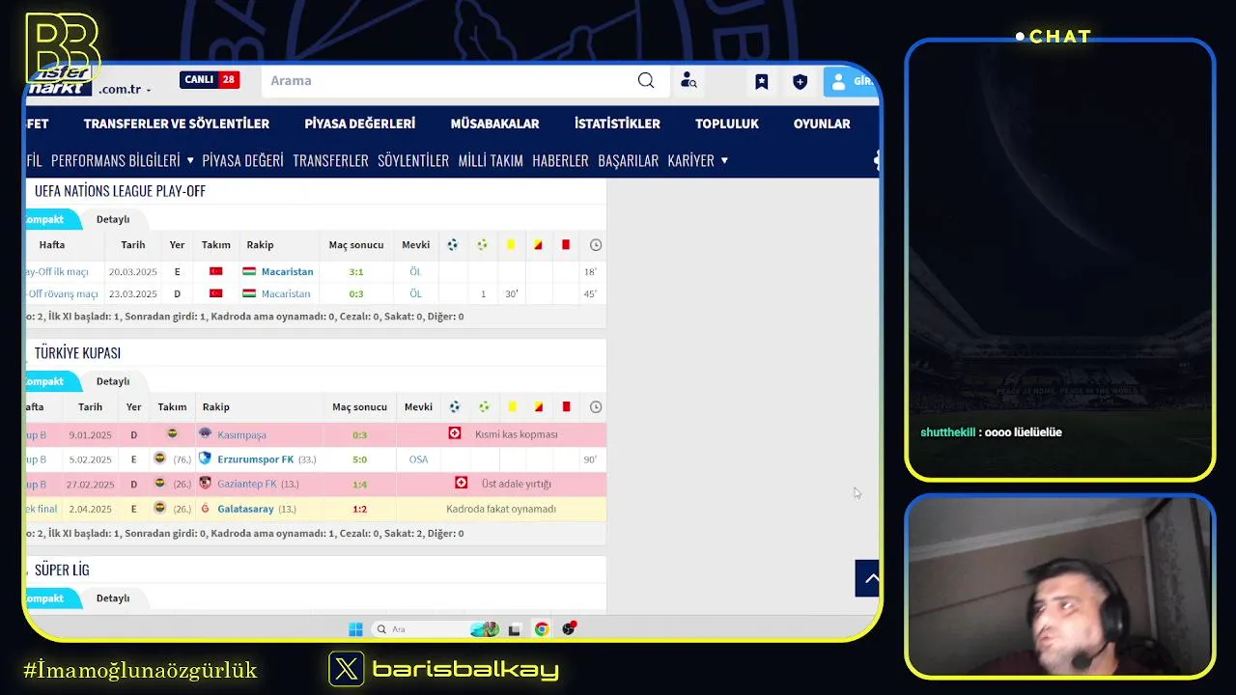The image size is (1236, 695).
Task: Open the .com.tr domain dropdown
Action: (x=125, y=89)
